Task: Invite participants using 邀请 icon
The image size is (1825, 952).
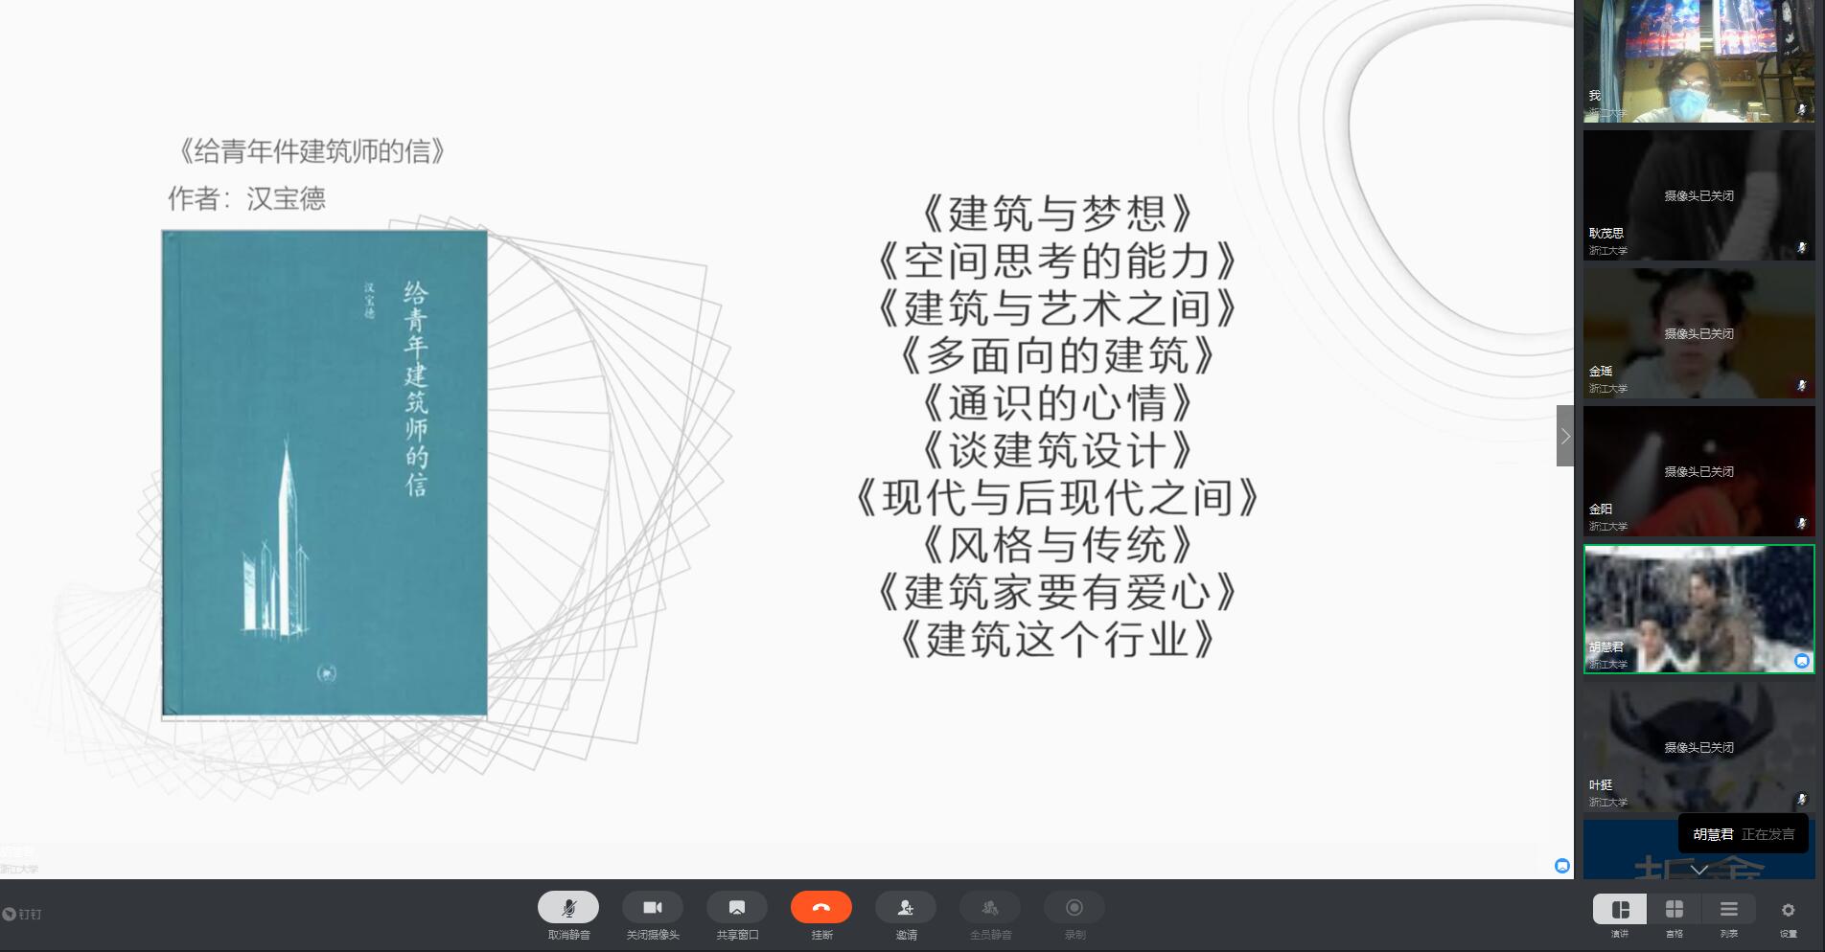Action: point(906,907)
